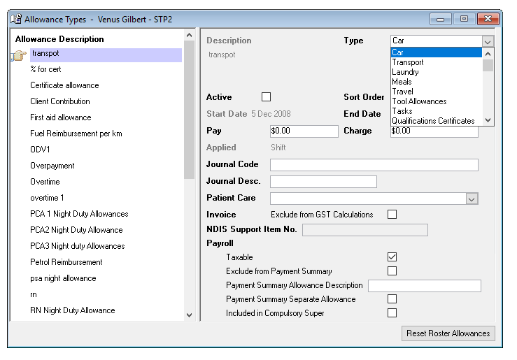
Task: Close the Allowance Types window
Action: 488,19
